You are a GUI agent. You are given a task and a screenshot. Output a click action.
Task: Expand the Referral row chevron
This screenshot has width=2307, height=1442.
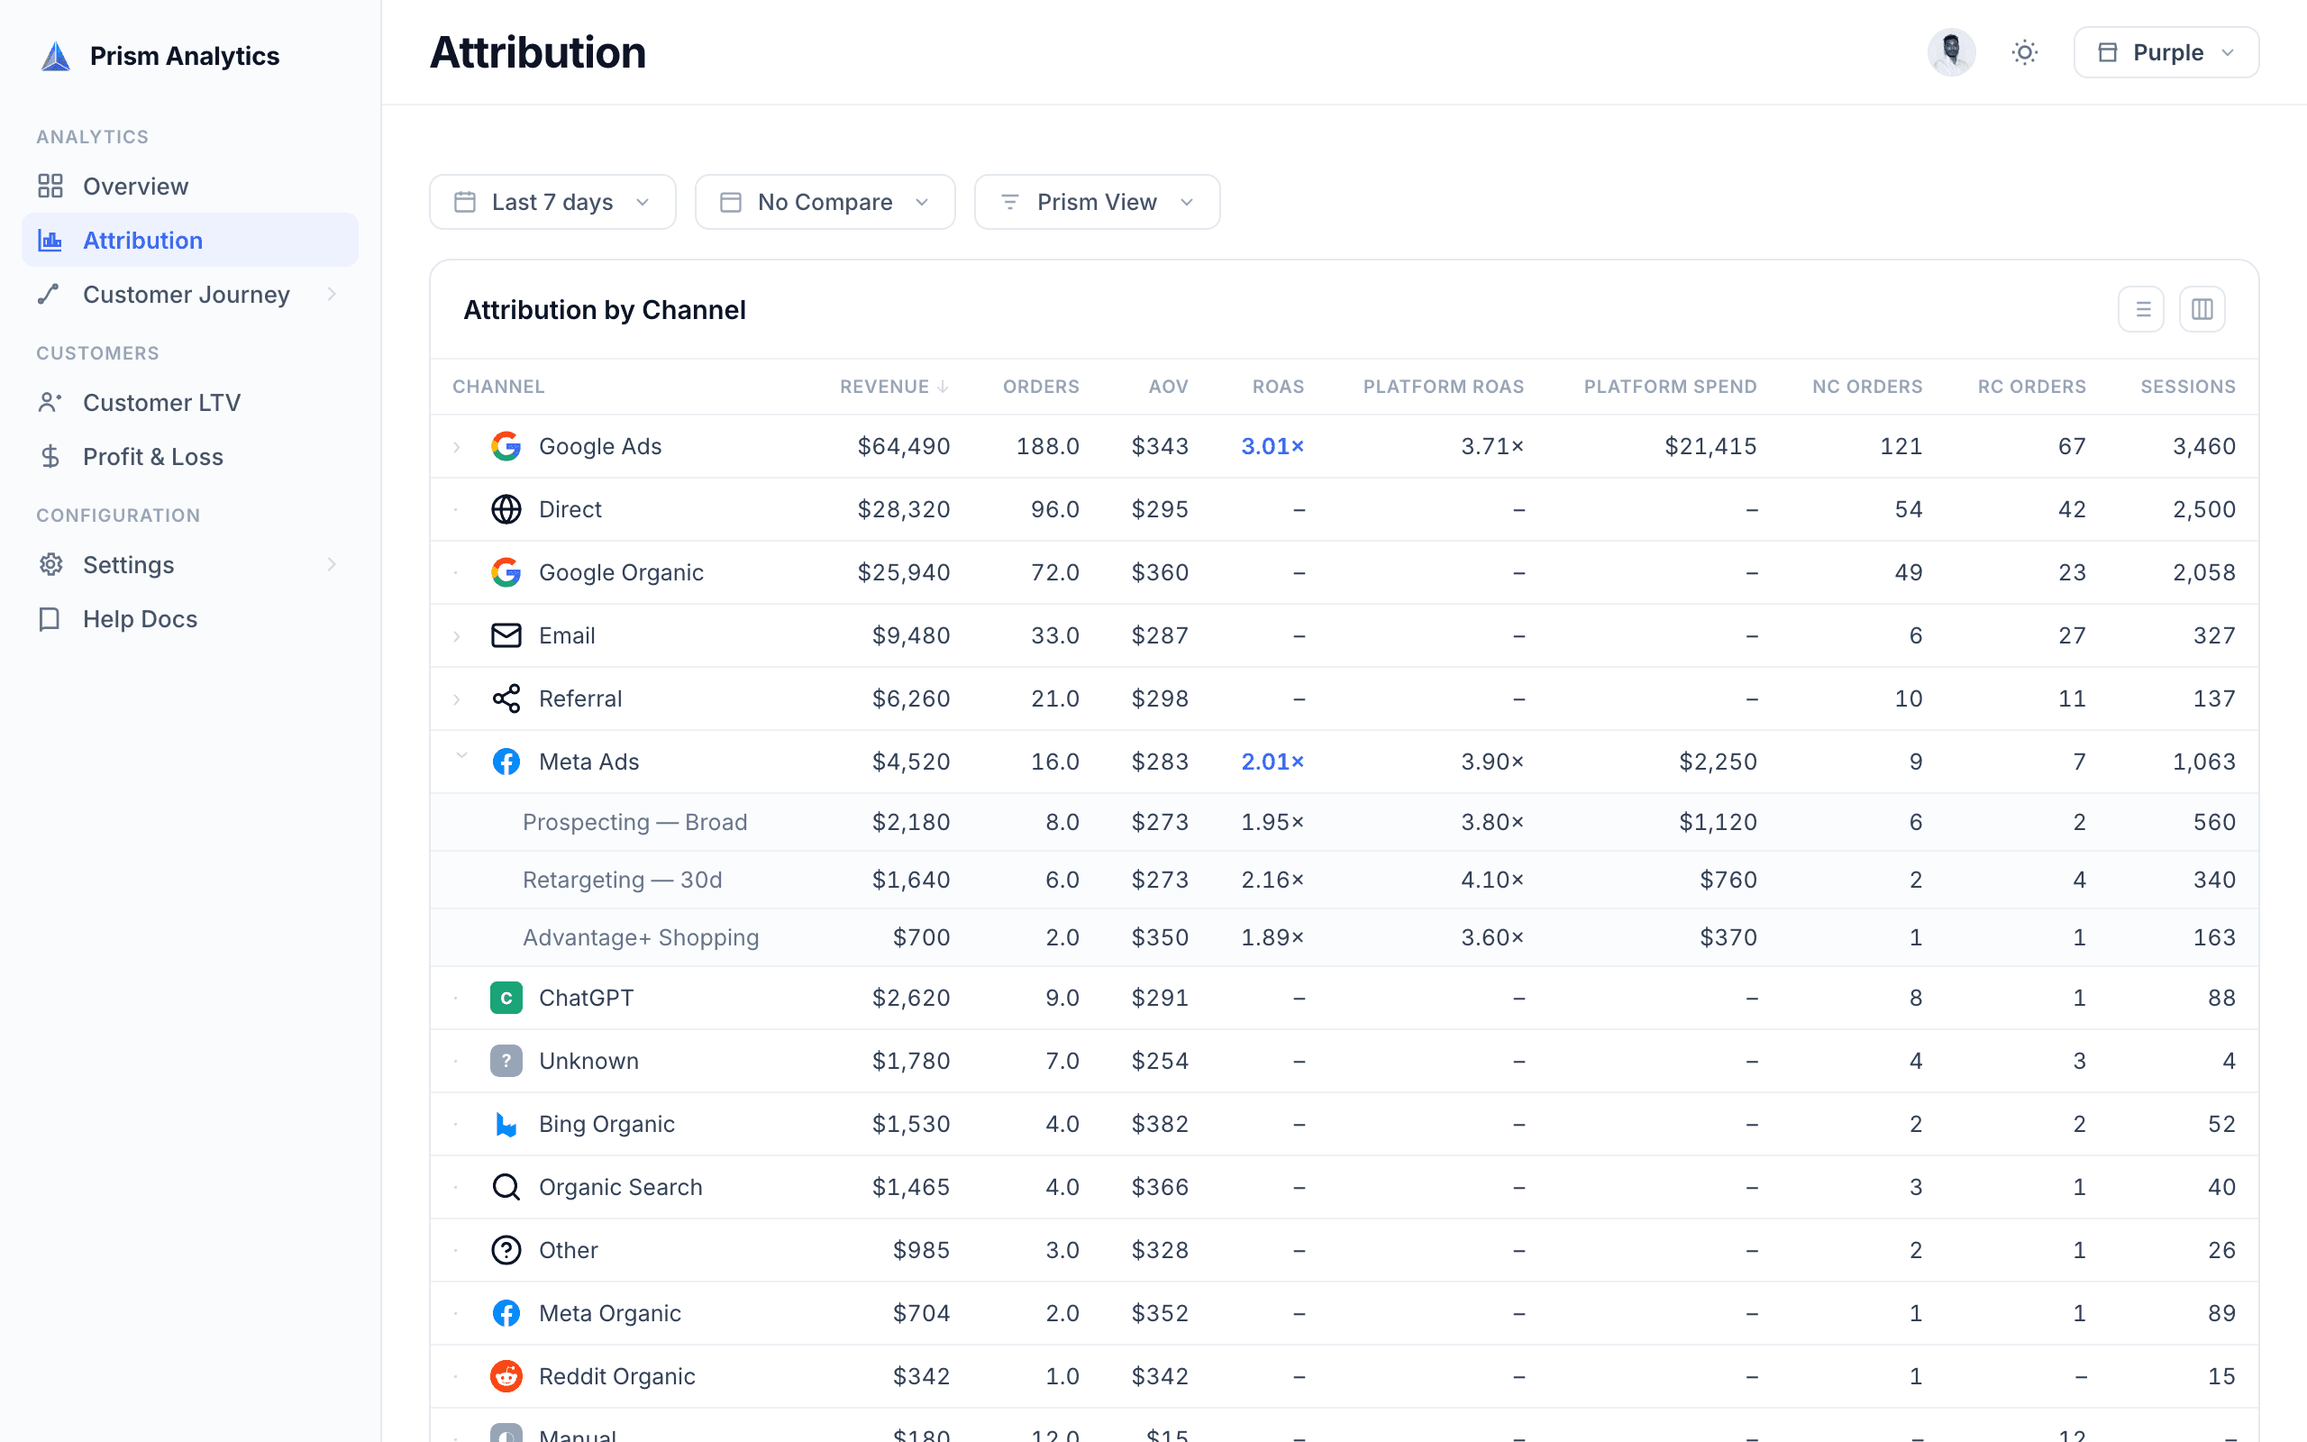tap(457, 699)
